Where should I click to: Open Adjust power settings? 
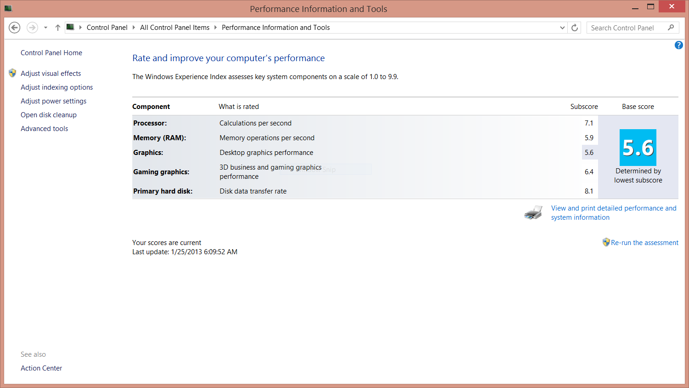point(53,101)
